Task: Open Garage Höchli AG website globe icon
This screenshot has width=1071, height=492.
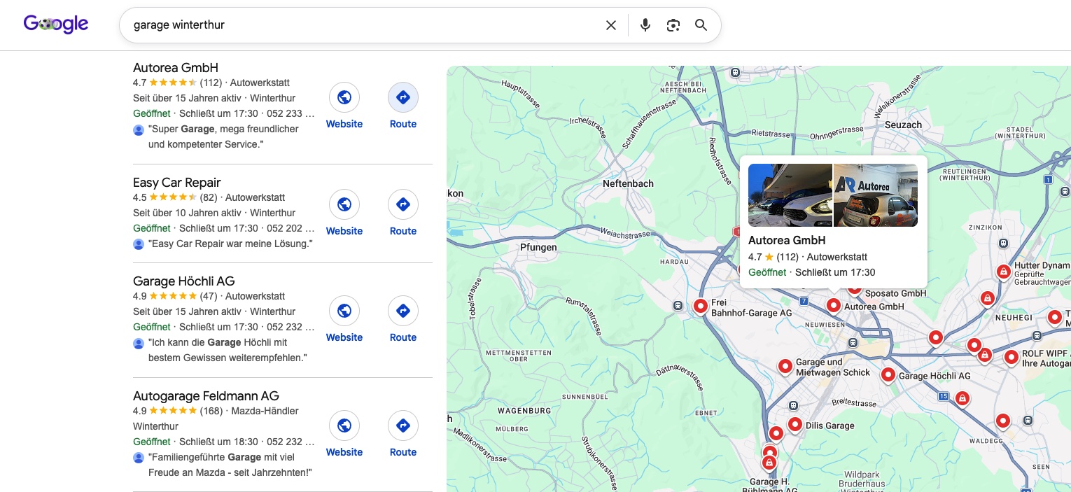Action: point(344,311)
